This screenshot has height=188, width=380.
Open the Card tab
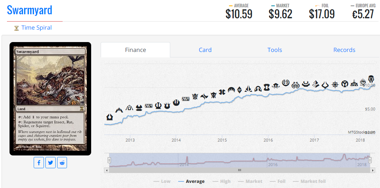point(205,50)
